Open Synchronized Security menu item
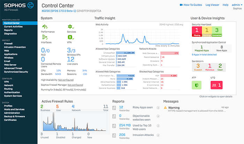This screenshot has width=244, height=144. click(x=16, y=72)
